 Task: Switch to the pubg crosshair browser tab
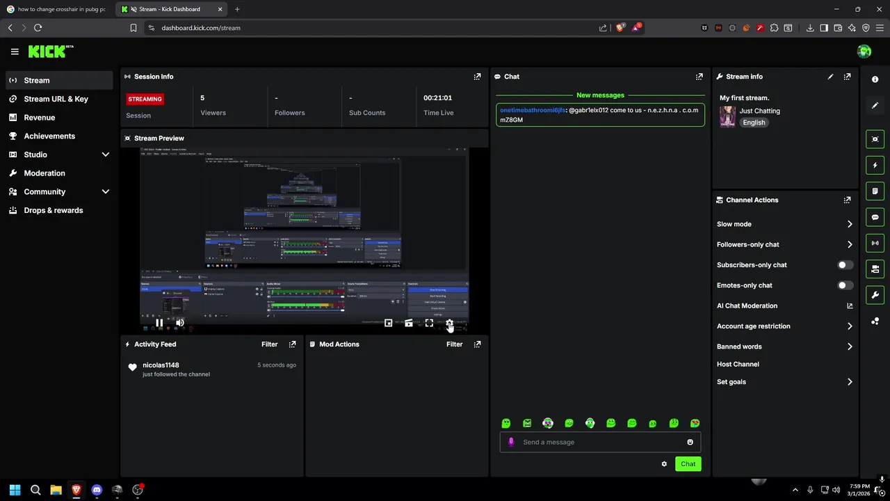[57, 9]
